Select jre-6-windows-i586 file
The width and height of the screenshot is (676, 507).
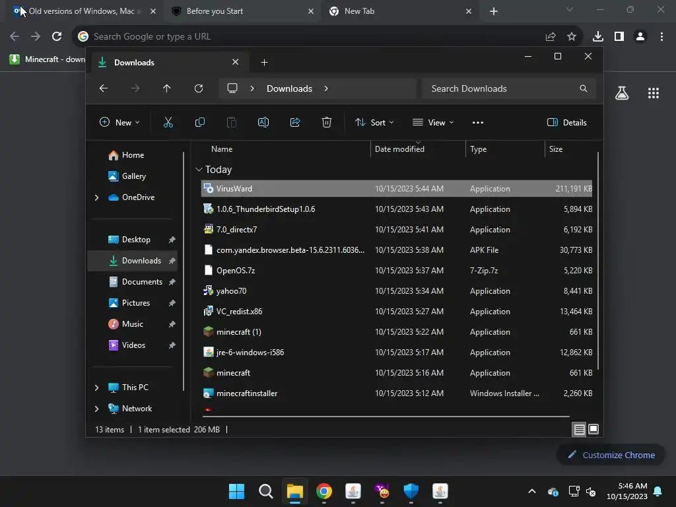coord(397,353)
